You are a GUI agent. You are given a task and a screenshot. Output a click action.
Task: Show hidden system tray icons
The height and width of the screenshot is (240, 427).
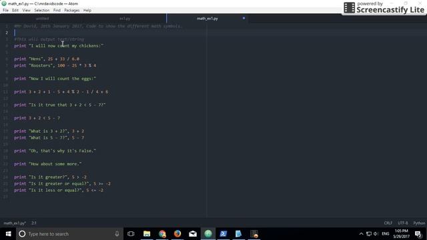tap(361, 234)
